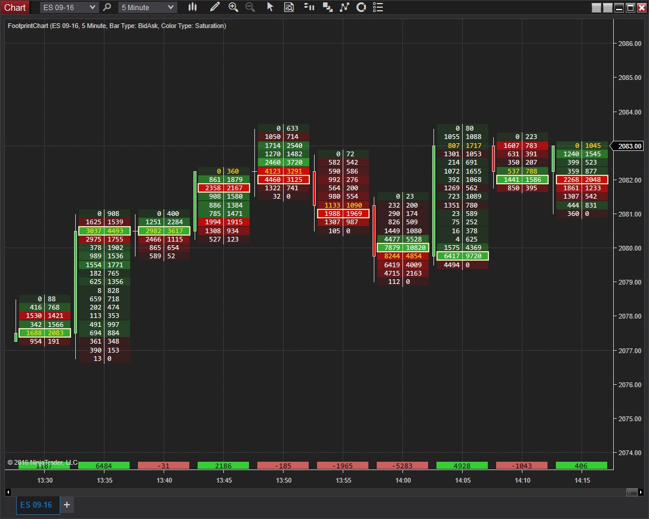Click the red 8244 4854 footprint cell
The height and width of the screenshot is (519, 649).
click(403, 256)
